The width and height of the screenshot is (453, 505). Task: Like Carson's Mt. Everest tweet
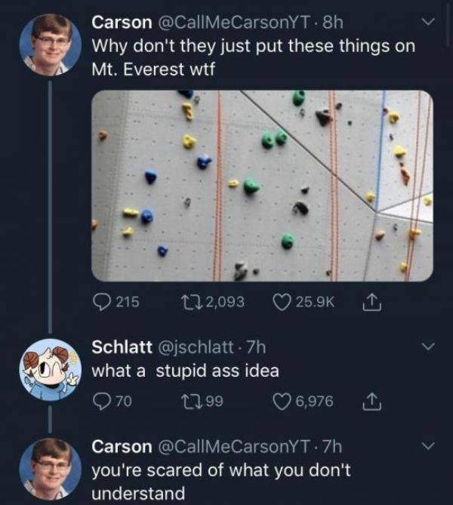(x=281, y=301)
